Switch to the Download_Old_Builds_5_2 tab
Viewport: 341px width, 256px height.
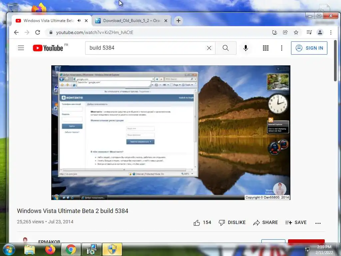tap(131, 21)
